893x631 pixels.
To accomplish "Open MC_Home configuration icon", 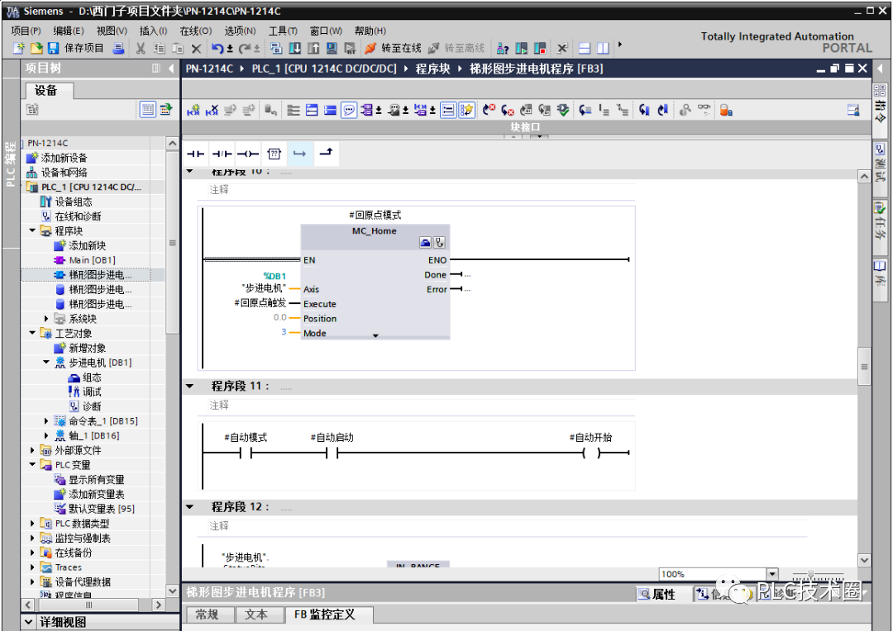I will pyautogui.click(x=425, y=242).
